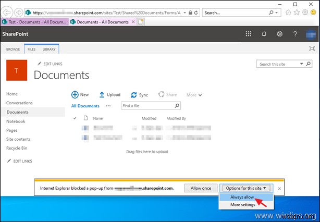The image size is (320, 222).
Task: Click the orange T site logo
Action: click(x=17, y=70)
